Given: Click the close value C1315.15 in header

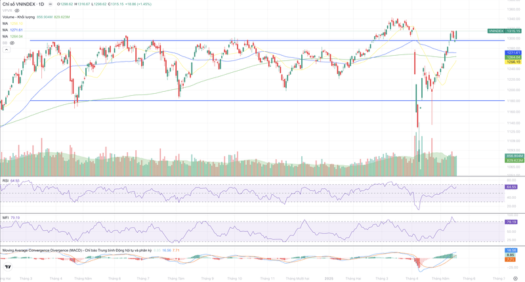Looking at the screenshot, I should (x=116, y=4).
